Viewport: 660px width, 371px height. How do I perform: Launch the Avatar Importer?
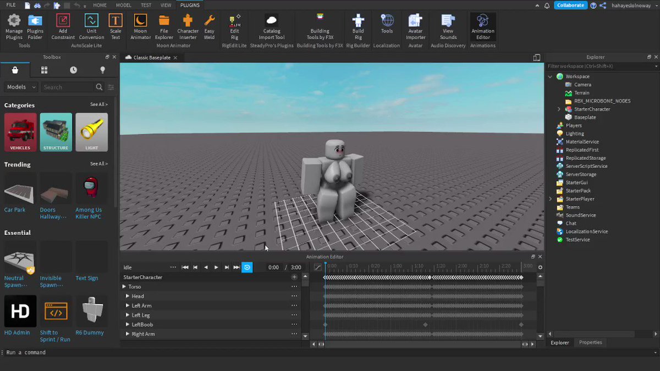[415, 26]
